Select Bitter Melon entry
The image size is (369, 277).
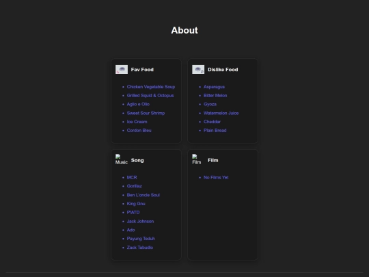point(215,96)
